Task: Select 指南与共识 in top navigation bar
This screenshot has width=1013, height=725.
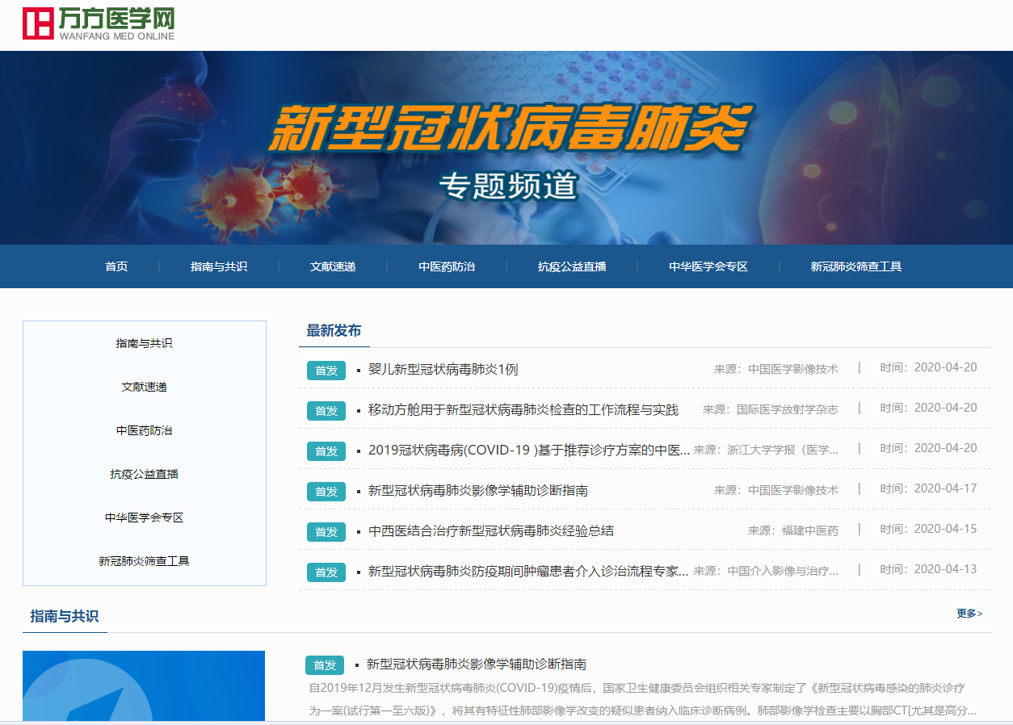Action: (x=219, y=266)
